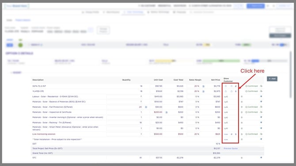
Task: Click the $410.00 unit cost field for Labour
Action: 156,97
